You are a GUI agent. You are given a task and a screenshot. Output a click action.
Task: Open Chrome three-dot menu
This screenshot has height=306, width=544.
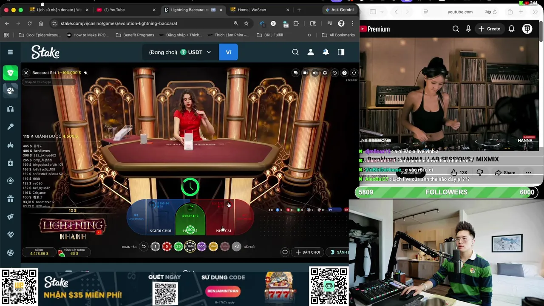coord(352,23)
